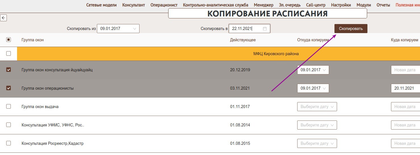The height and width of the screenshot is (155, 420).
Task: Click the back arrow icon
Action: tap(3, 18)
